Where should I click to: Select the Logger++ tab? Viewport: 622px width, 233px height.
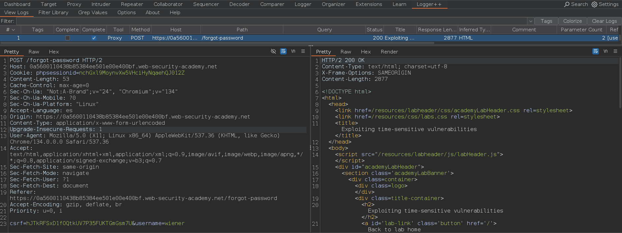coord(429,4)
